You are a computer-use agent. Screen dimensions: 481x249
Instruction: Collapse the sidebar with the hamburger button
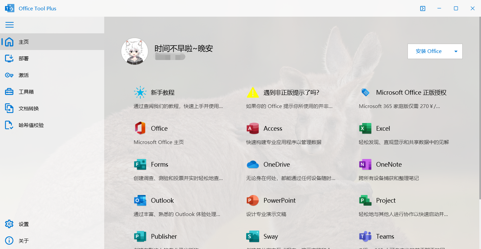pyautogui.click(x=9, y=25)
